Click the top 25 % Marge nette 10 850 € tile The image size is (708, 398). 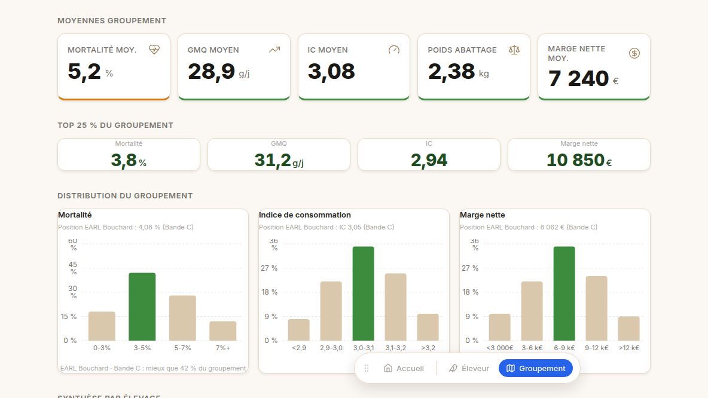(x=579, y=154)
